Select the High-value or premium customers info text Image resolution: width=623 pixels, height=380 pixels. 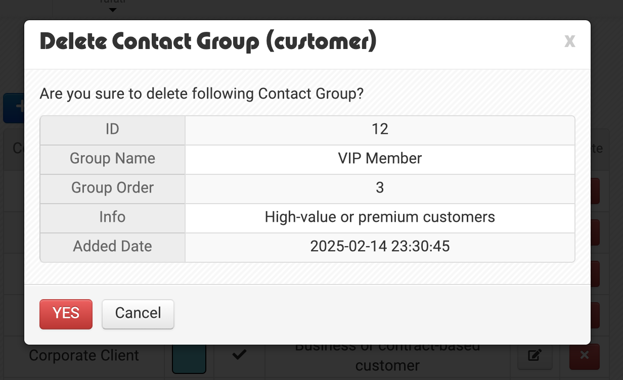click(380, 217)
